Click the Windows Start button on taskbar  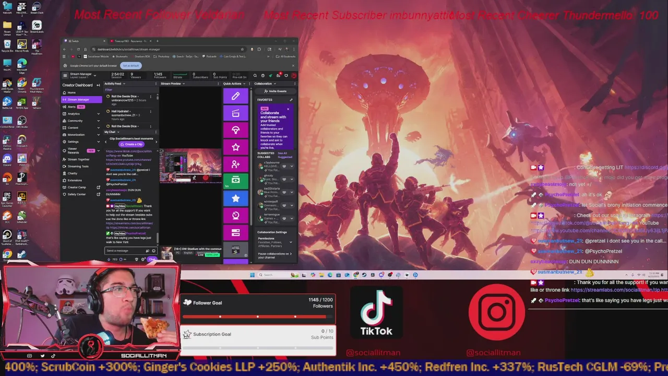[x=253, y=275]
